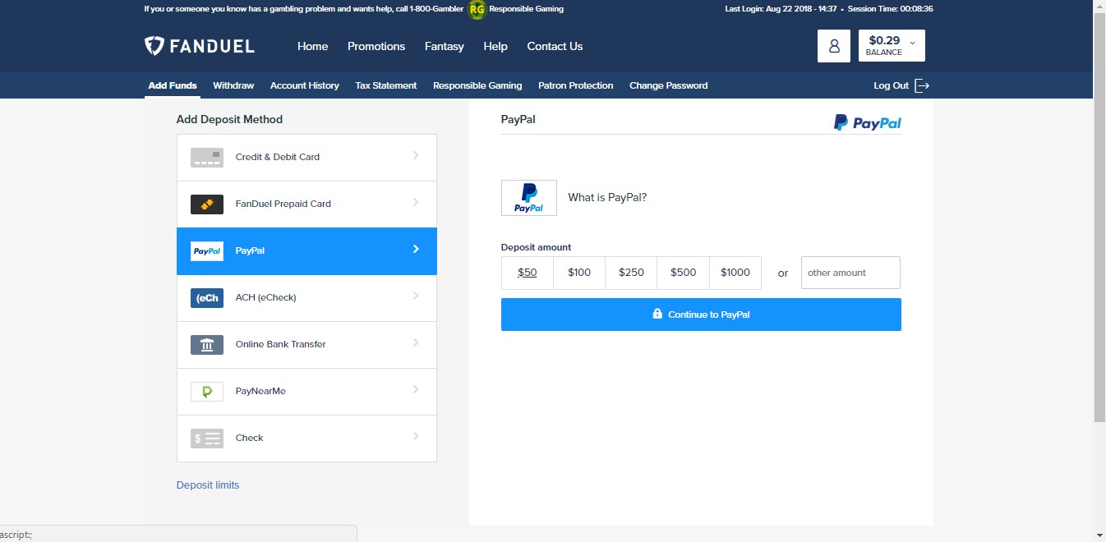Click the Online Bank Transfer bank icon
This screenshot has width=1106, height=542.
pos(207,344)
